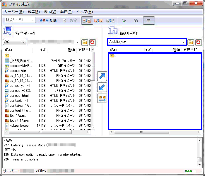Open the ヘルプ(H) menu
Viewport: 205px width, 176px height.
[x=85, y=12]
